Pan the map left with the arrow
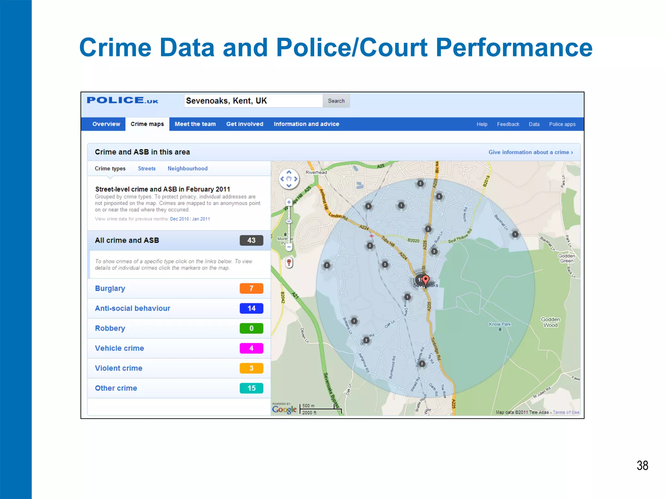This screenshot has height=499, width=665. tap(282, 179)
